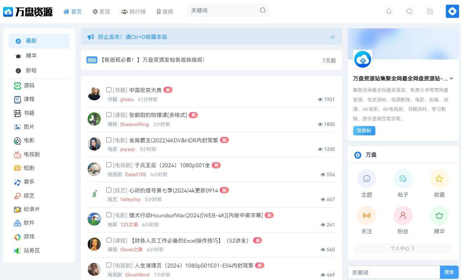Expand the site description with the chevron
This screenshot has height=280, width=461.
(451, 79)
